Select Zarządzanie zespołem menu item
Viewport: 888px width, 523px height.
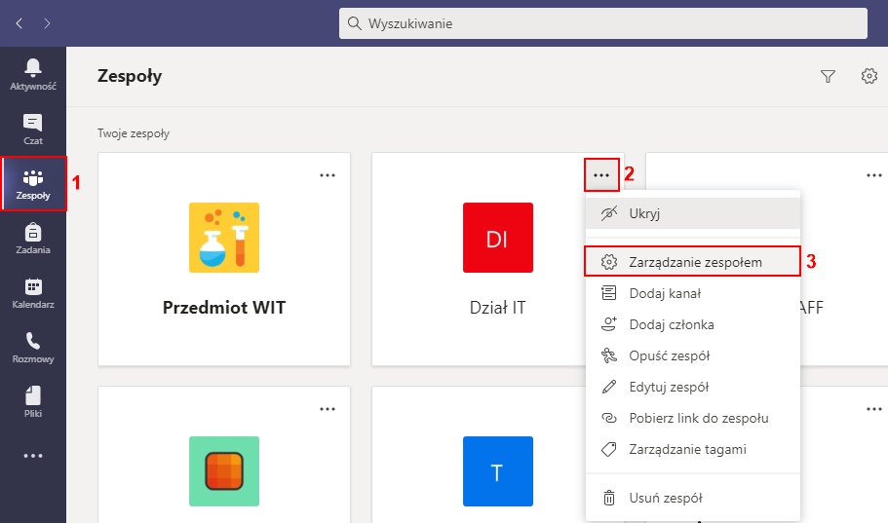click(693, 262)
